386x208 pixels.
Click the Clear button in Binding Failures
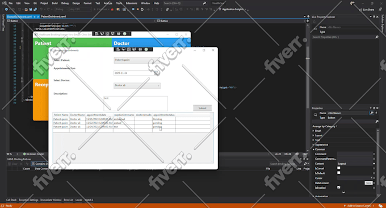(13, 164)
